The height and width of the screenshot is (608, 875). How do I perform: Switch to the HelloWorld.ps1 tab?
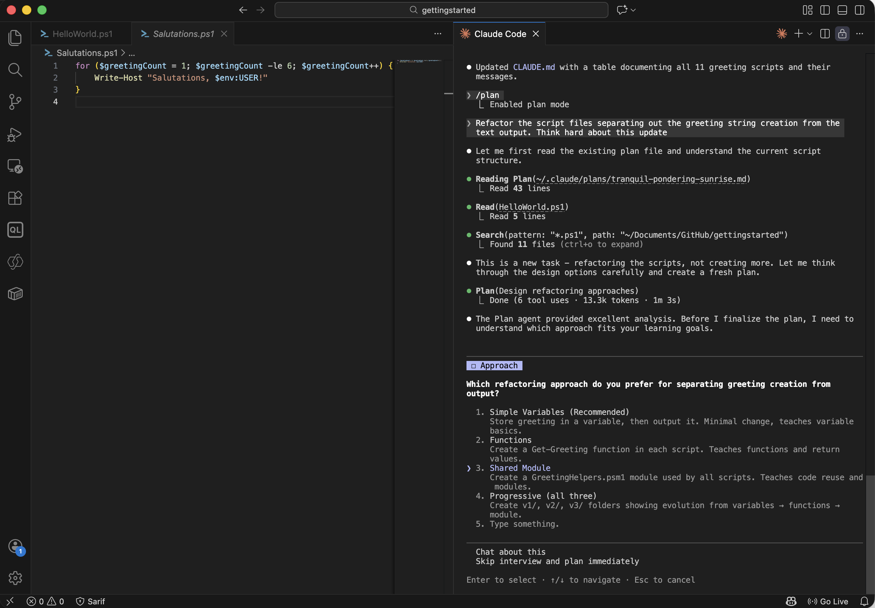tap(82, 34)
